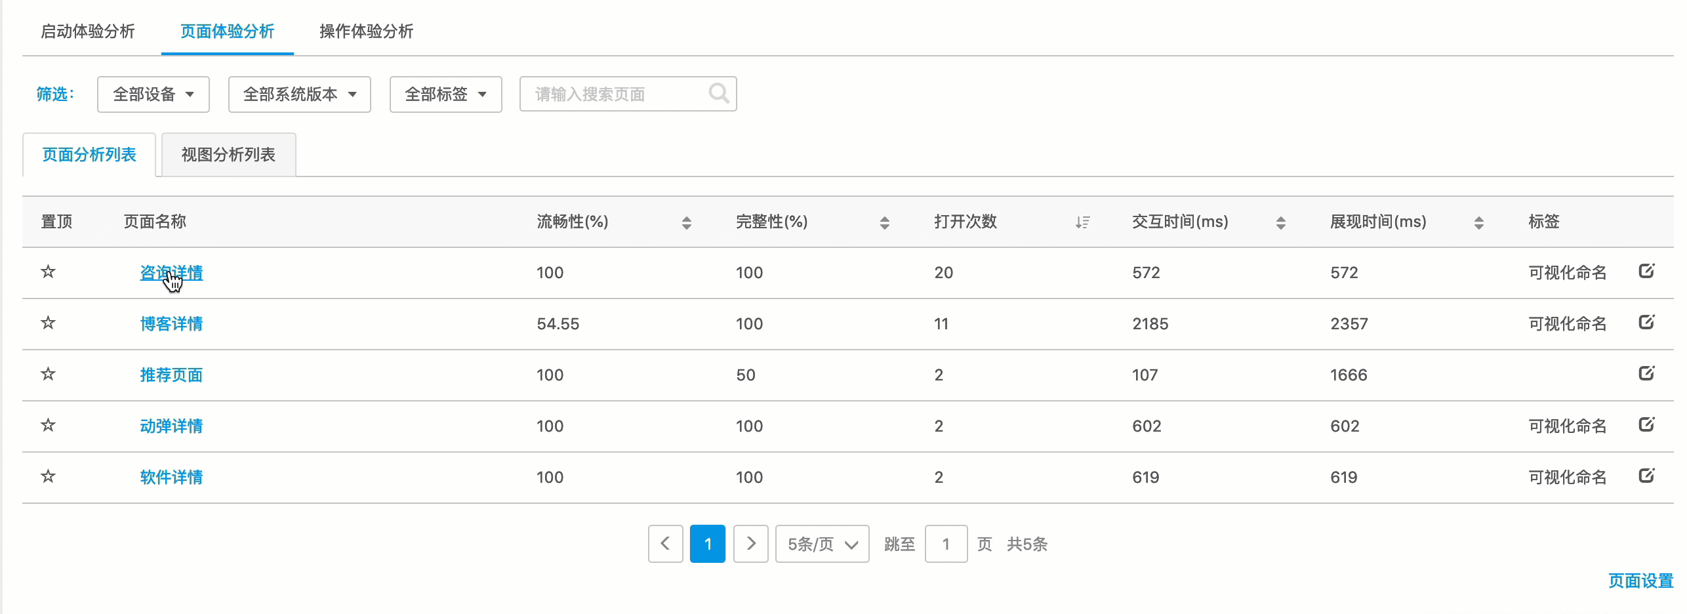Switch to 操作体验分析 tab

click(366, 31)
